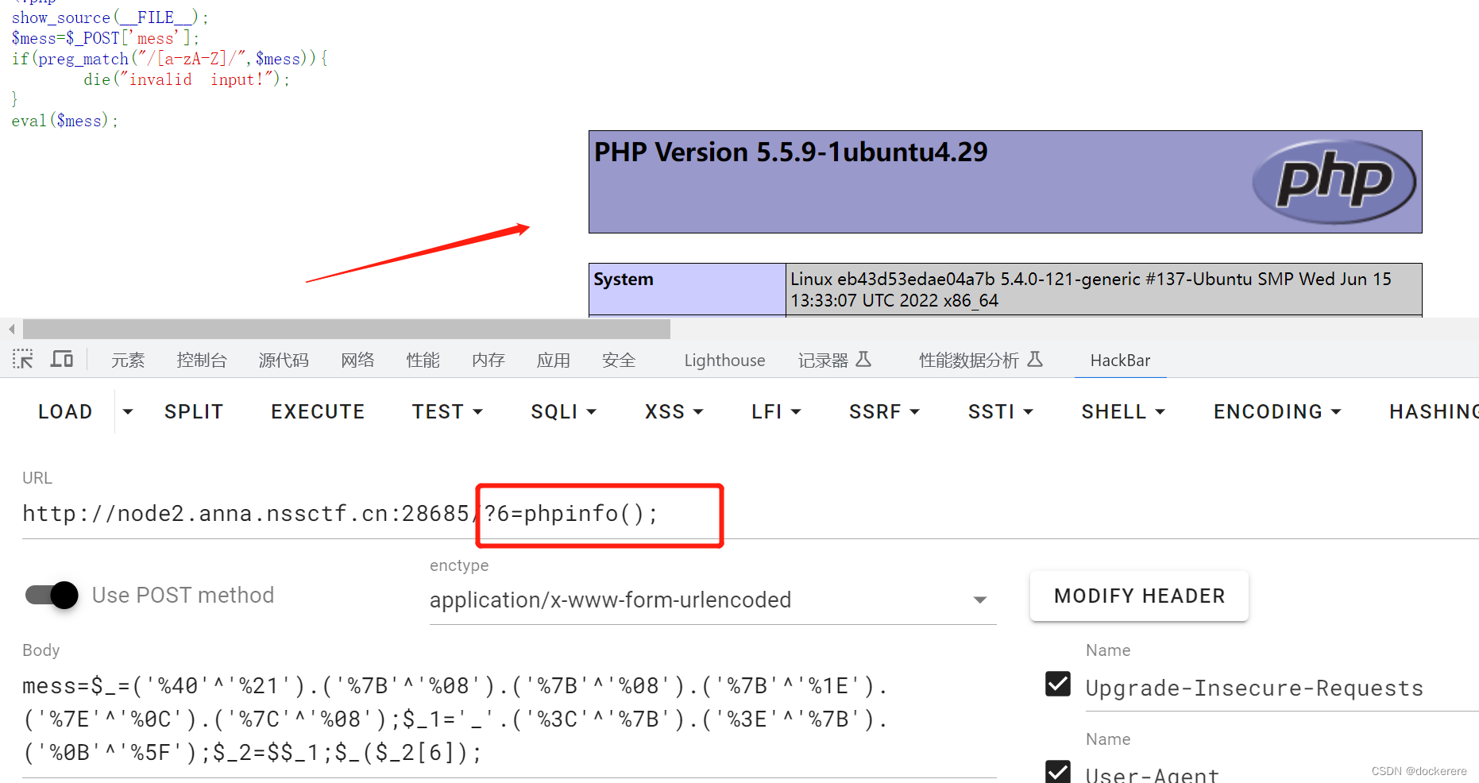
Task: Click the User-Agent header name field
Action: (x=1281, y=773)
